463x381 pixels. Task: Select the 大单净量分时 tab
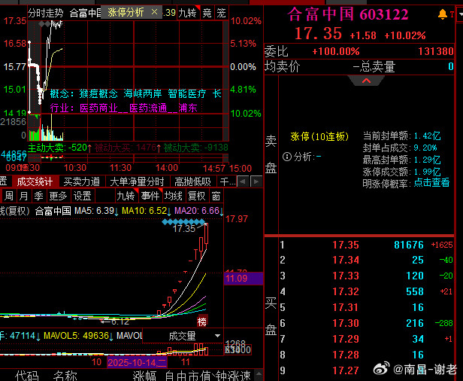click(137, 181)
